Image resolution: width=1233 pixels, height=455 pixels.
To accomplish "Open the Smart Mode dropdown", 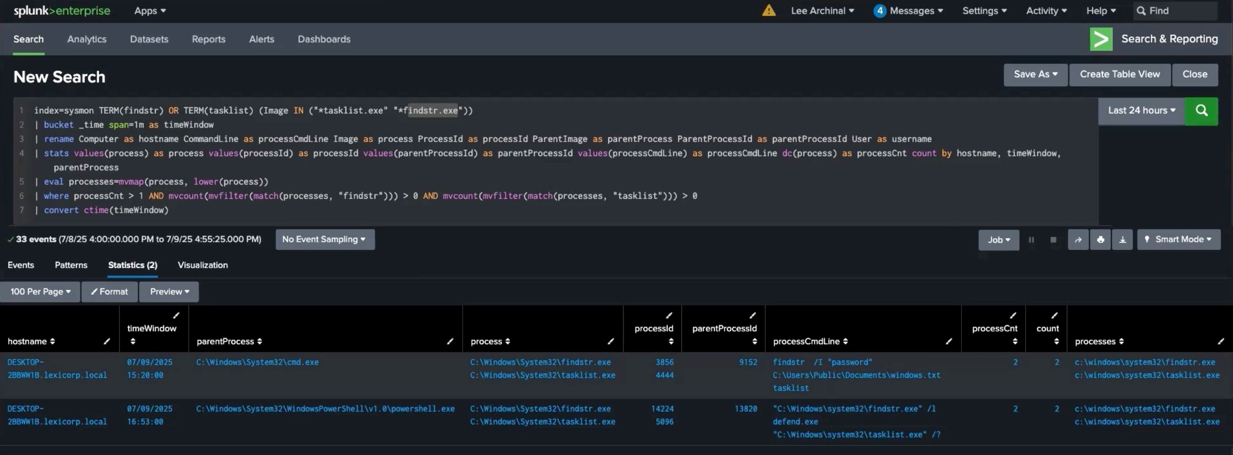I will pyautogui.click(x=1178, y=239).
